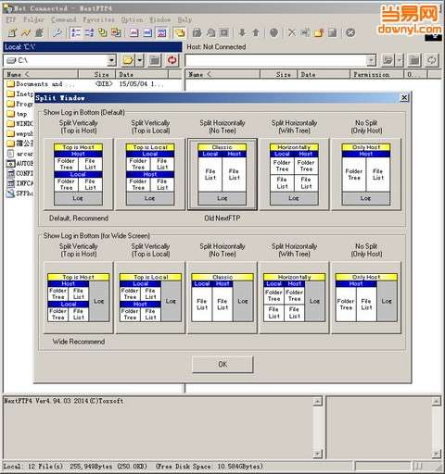Image resolution: width=445 pixels, height=474 pixels.
Task: Click the highlighted yellow folder toolbar icon
Action: pyautogui.click(x=180, y=32)
